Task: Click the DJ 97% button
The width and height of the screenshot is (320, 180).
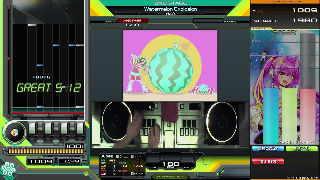Action: pos(268,161)
